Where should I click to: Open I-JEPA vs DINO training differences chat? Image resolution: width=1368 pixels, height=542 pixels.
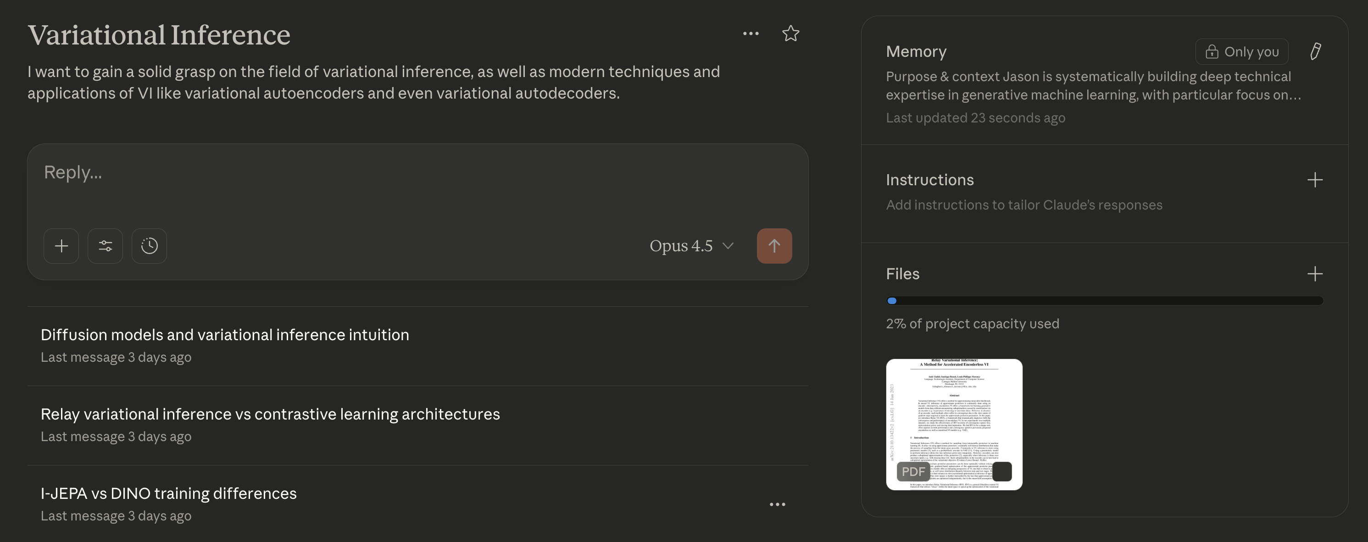[x=168, y=494]
